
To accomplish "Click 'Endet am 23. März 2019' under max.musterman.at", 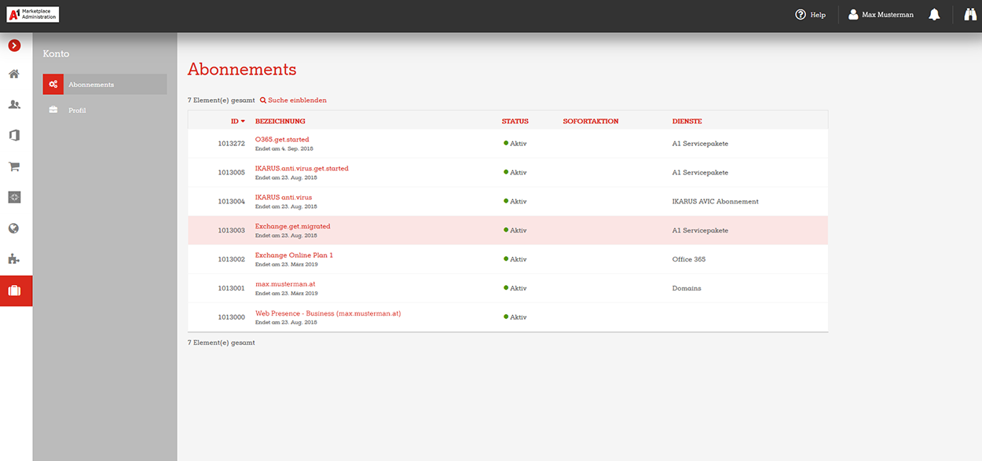I will click(x=287, y=293).
